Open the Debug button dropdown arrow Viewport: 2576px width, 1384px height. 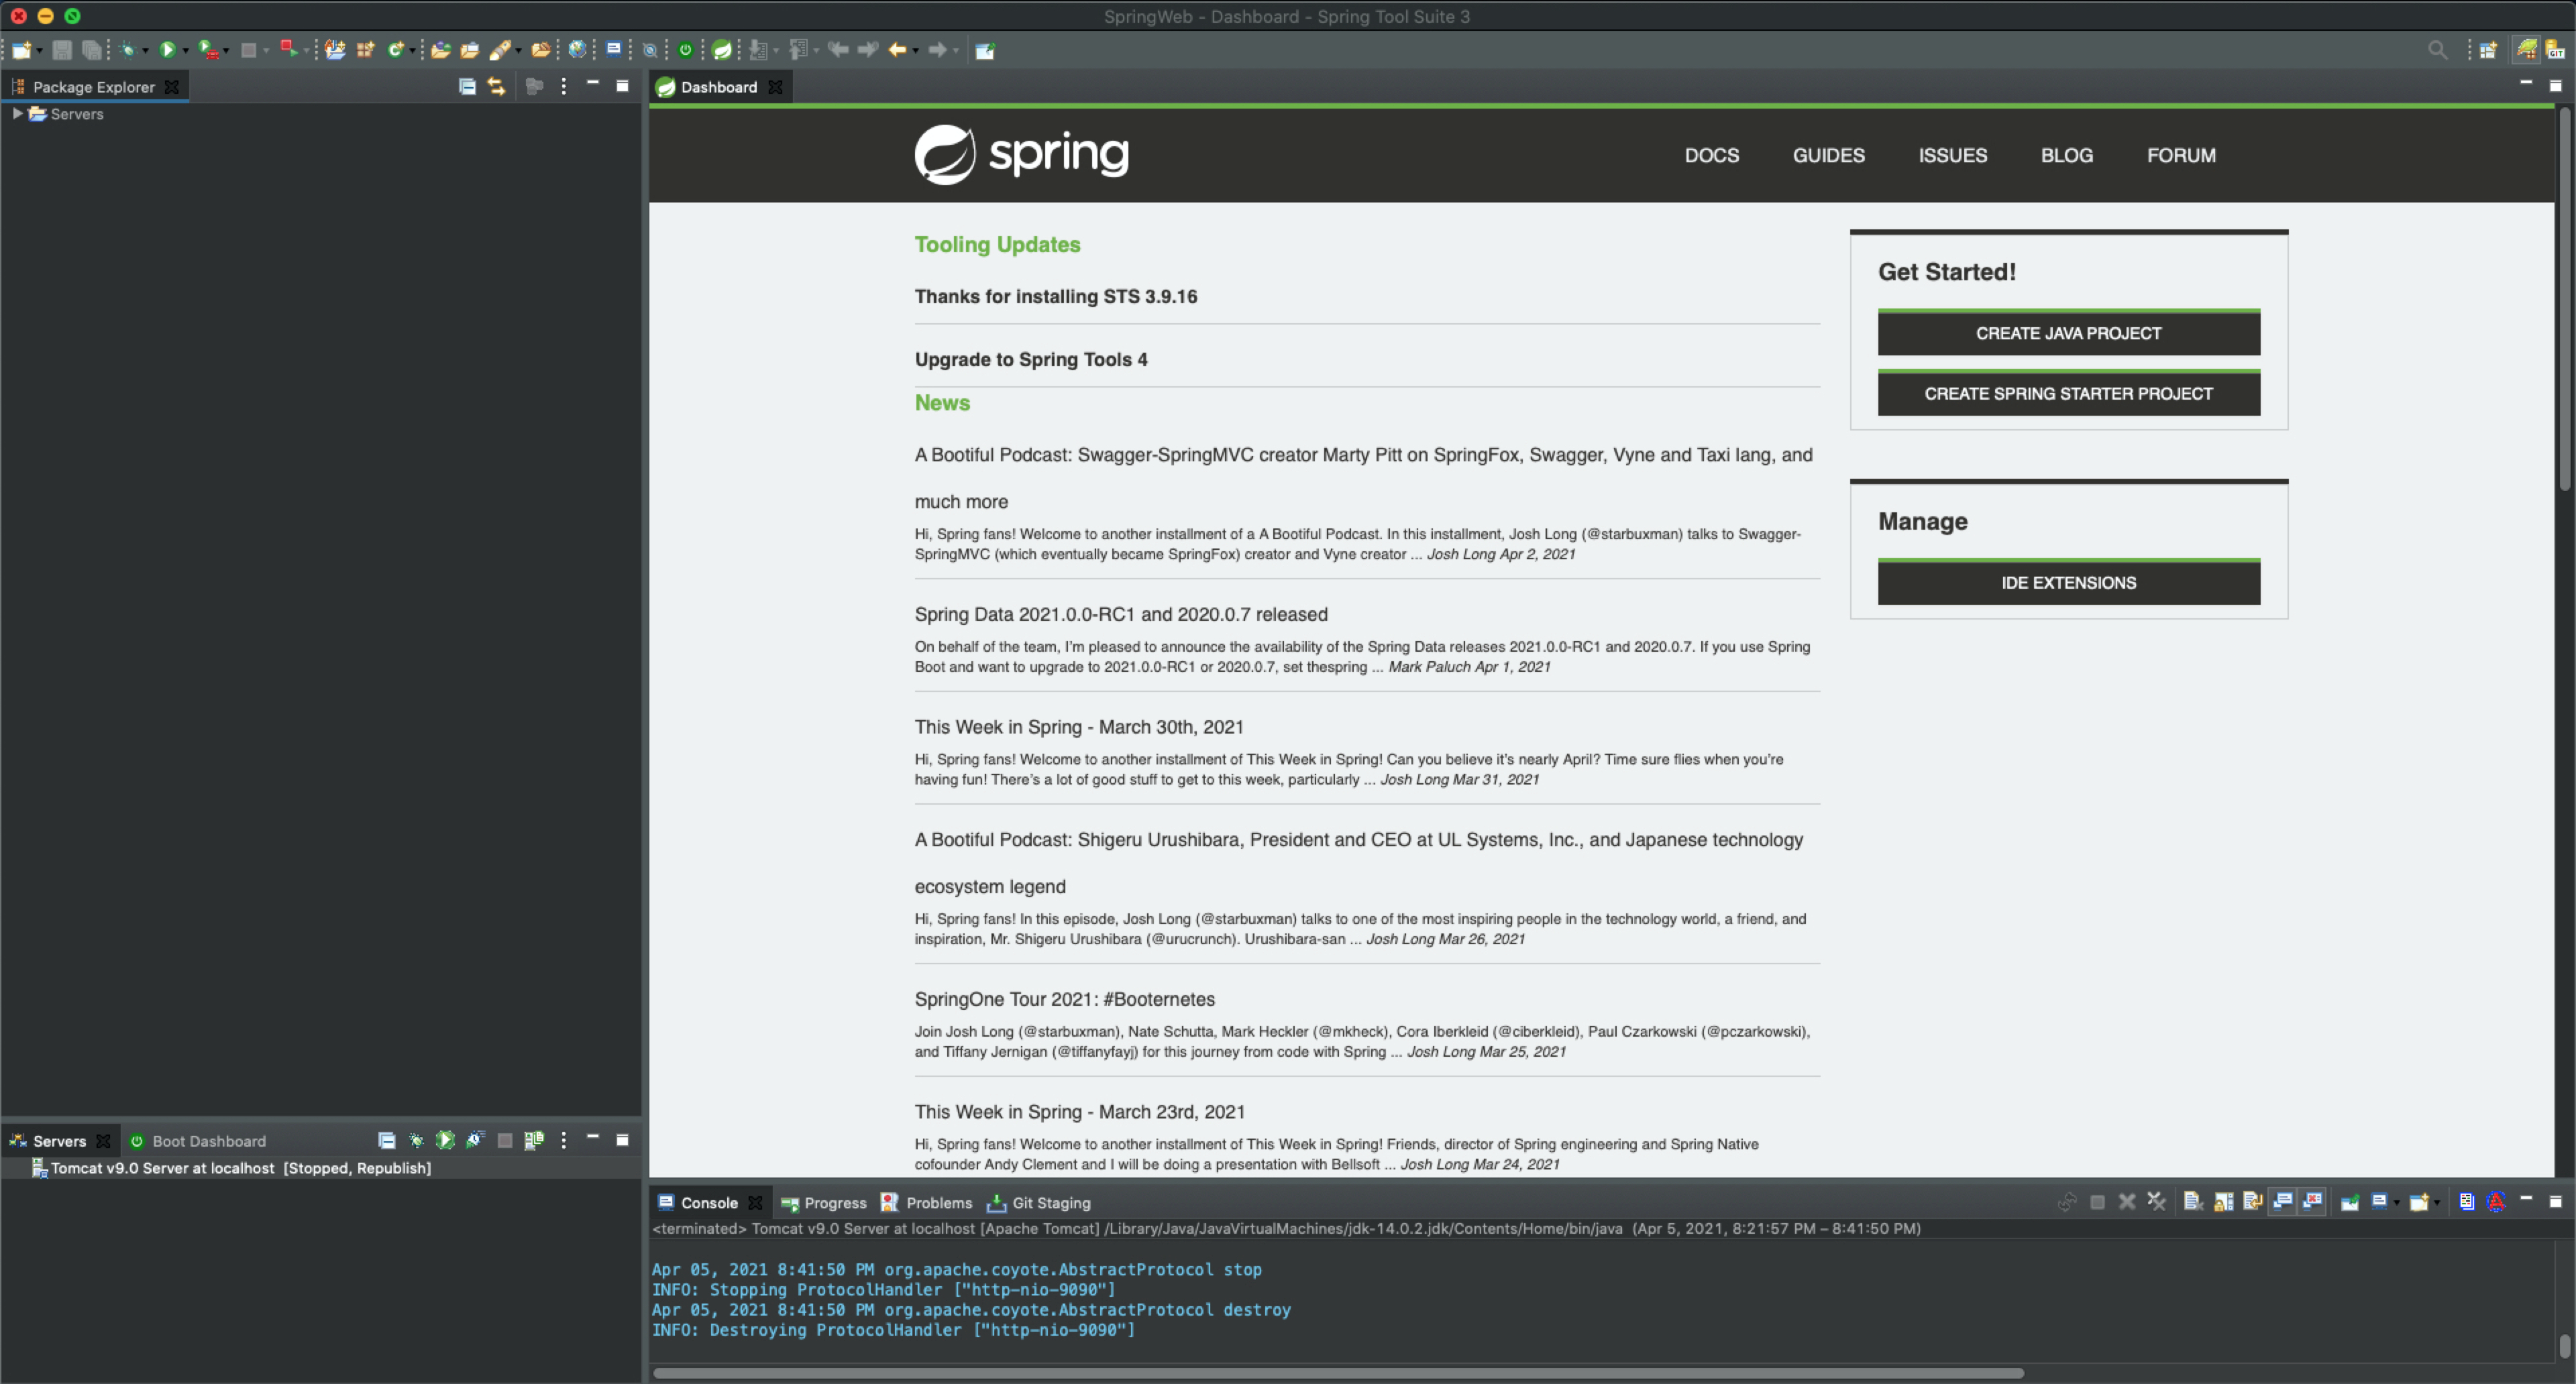146,51
